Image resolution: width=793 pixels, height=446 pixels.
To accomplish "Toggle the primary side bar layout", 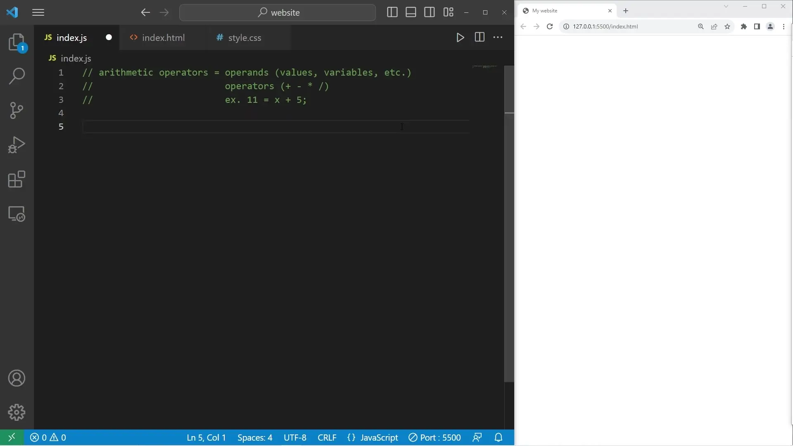I will 392,12.
